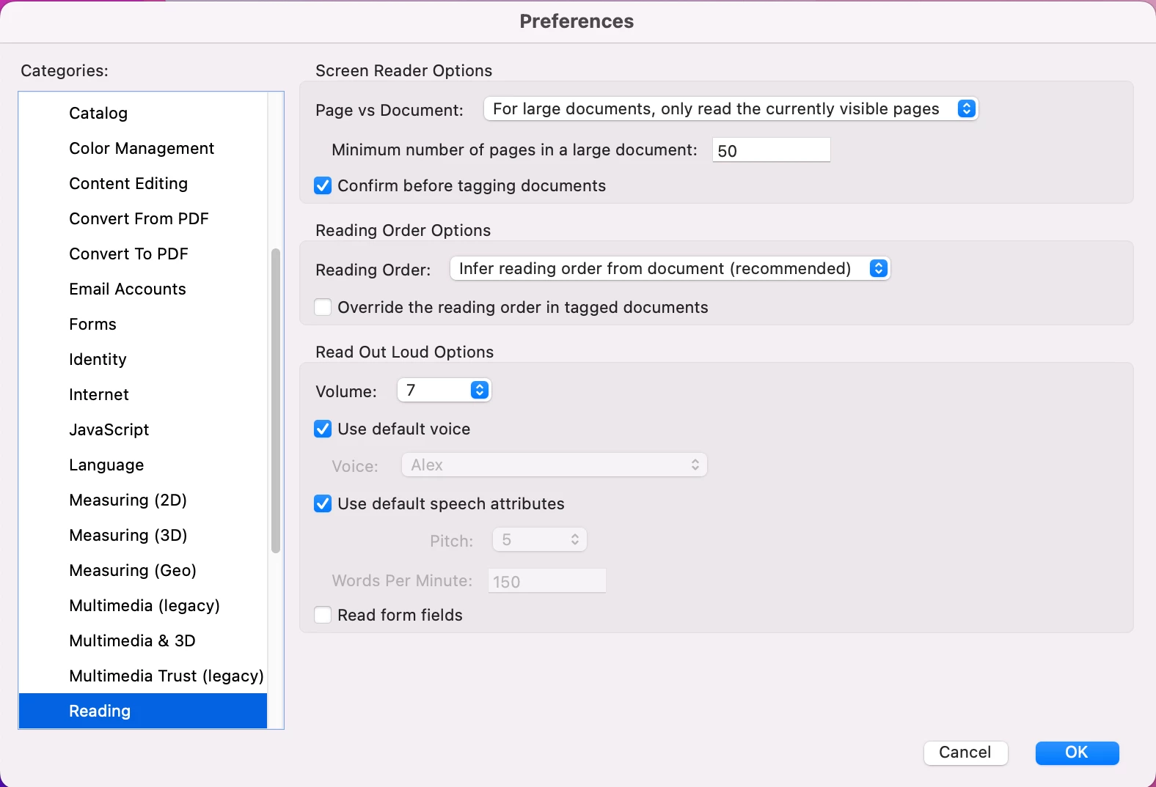Viewport: 1156px width, 787px height.
Task: Open Color Management preferences
Action: point(143,148)
